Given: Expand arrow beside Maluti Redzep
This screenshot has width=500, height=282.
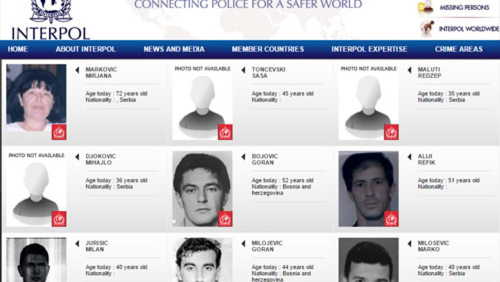Looking at the screenshot, I should click(409, 70).
